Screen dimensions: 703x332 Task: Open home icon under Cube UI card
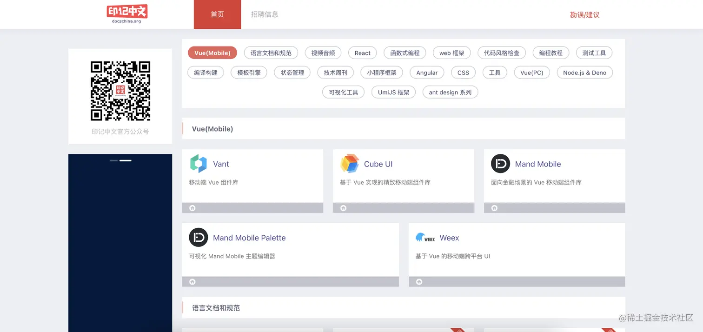[343, 208]
